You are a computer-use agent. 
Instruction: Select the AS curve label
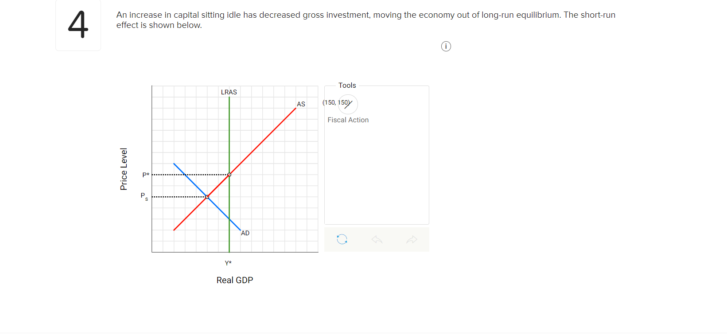click(301, 104)
